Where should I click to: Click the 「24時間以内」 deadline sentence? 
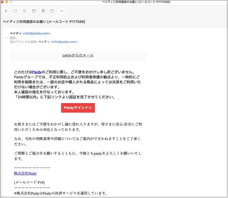(x=65, y=97)
